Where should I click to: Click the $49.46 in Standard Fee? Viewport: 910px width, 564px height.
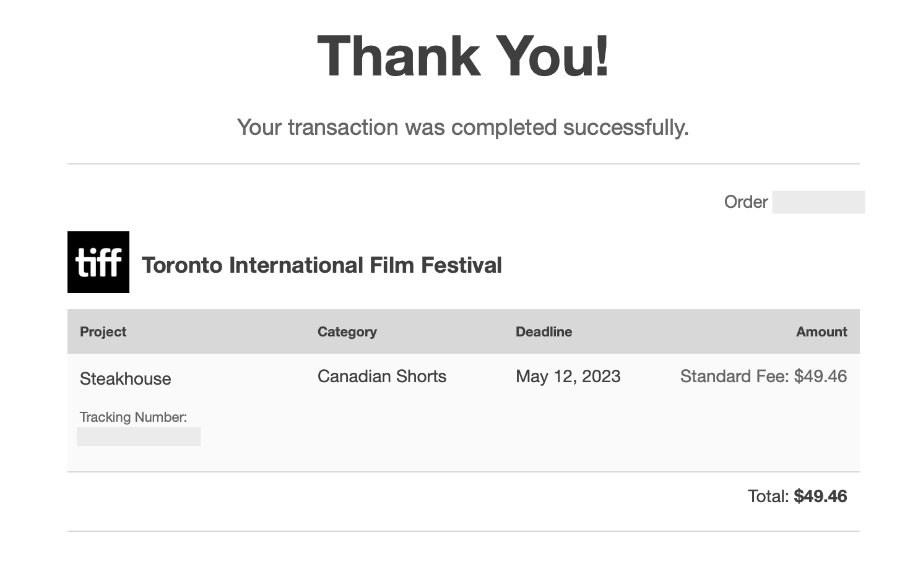[821, 376]
